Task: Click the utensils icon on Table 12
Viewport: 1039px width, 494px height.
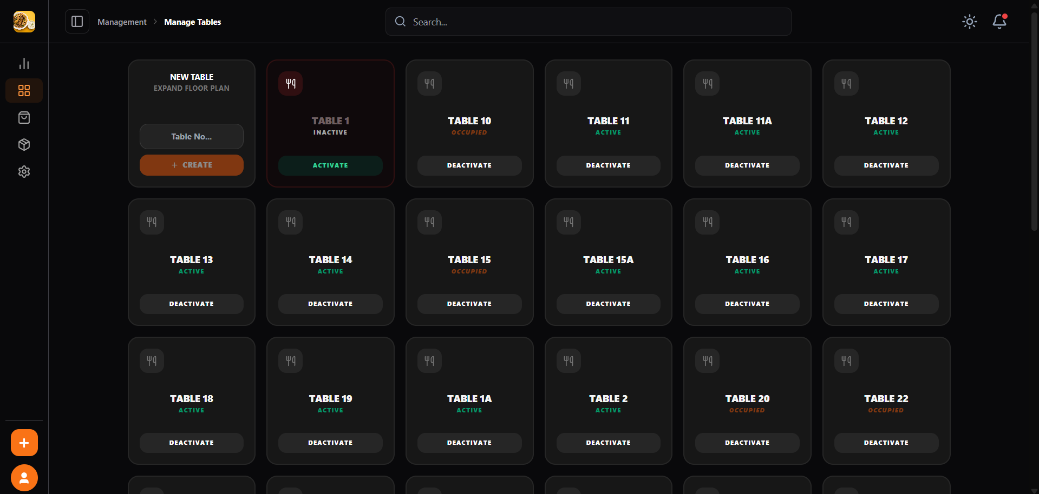Action: [x=846, y=84]
